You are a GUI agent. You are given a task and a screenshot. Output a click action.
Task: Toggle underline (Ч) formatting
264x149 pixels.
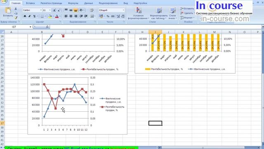click(34, 16)
